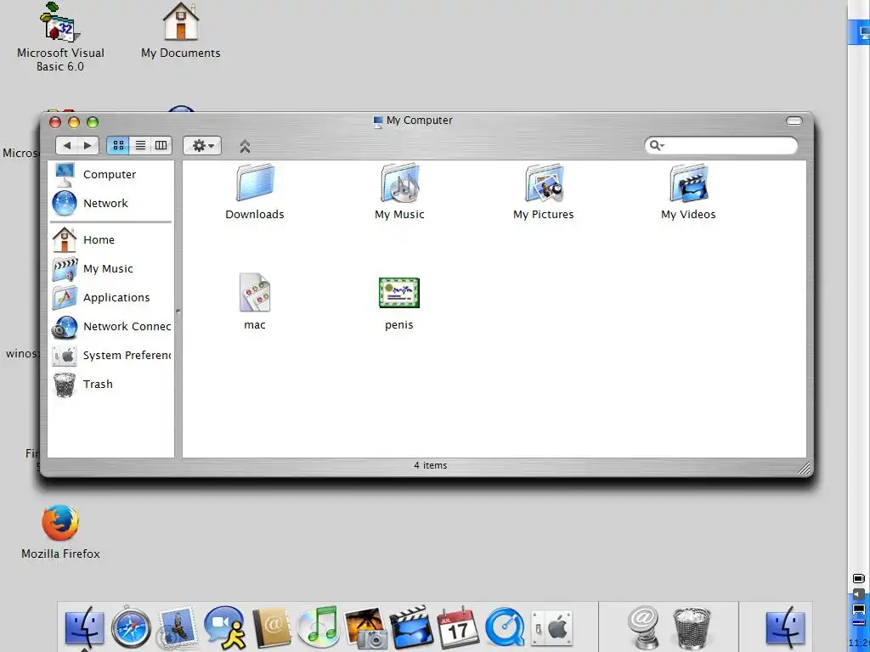Open QuickTime Player in the dock
Image resolution: width=870 pixels, height=652 pixels.
(505, 628)
